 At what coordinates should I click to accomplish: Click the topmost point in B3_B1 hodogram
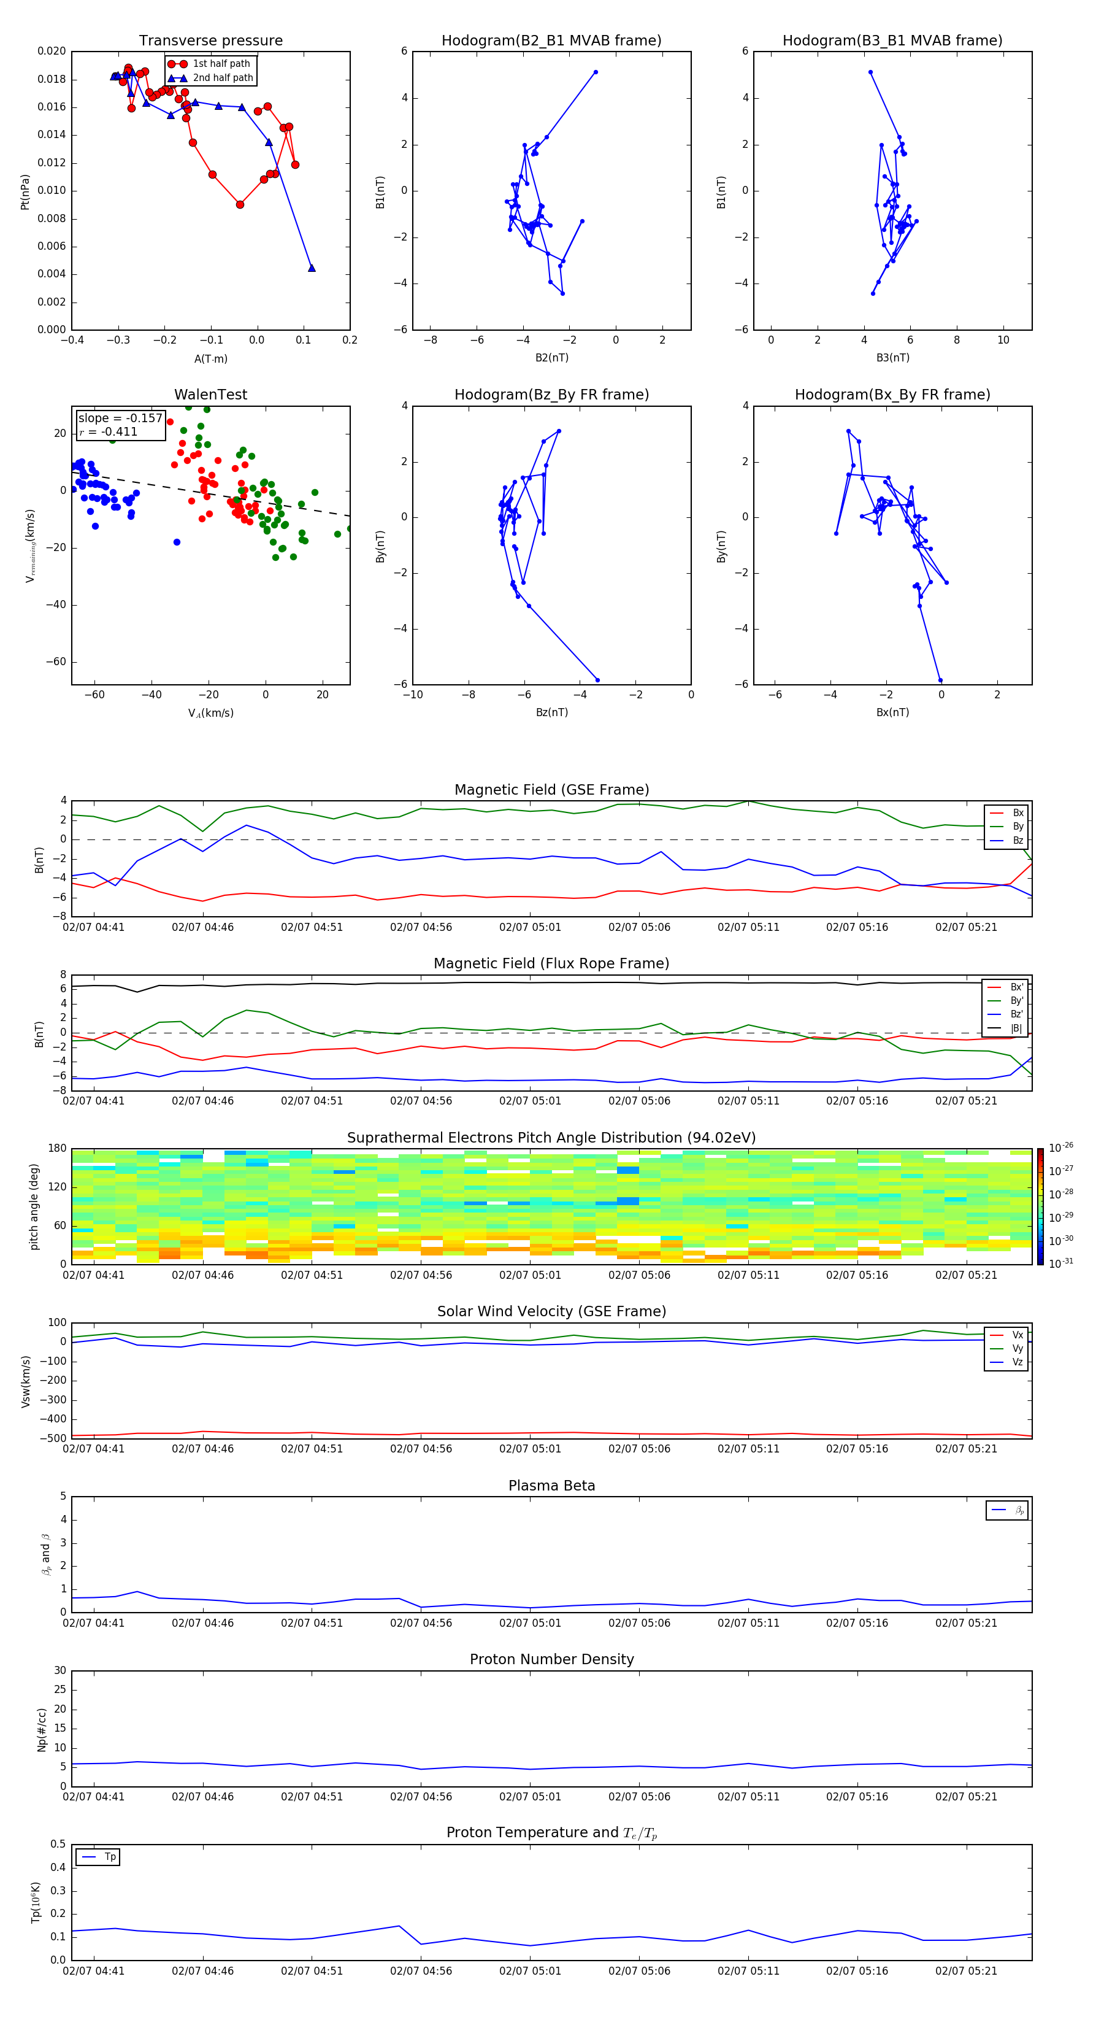[x=871, y=72]
